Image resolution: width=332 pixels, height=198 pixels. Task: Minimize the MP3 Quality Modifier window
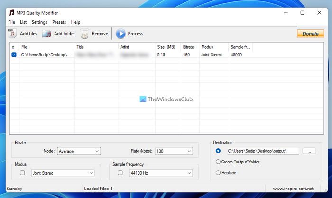[x=286, y=13]
